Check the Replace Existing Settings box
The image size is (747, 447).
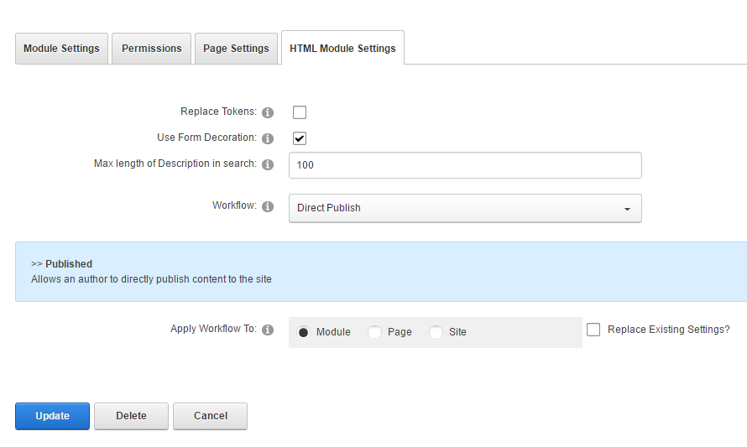[x=593, y=330]
